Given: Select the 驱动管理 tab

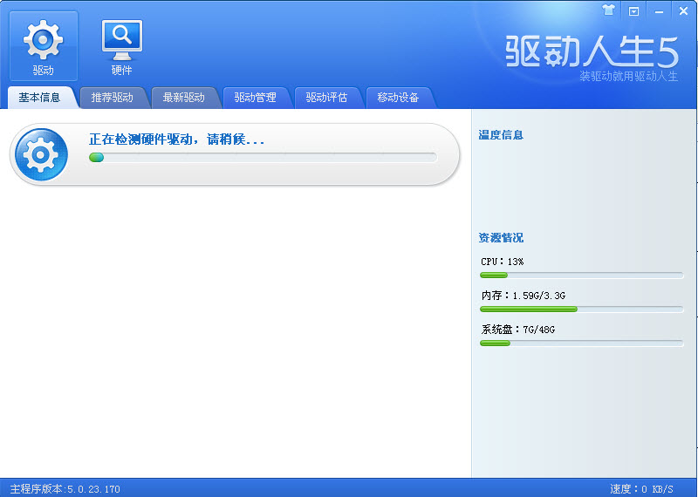Looking at the screenshot, I should (255, 98).
